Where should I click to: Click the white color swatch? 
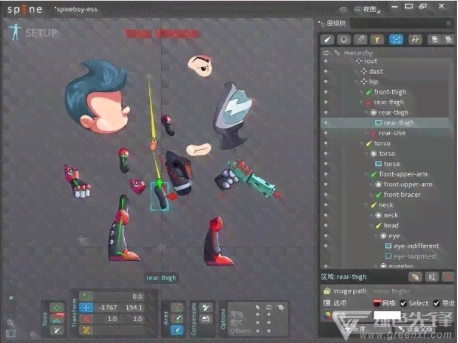pyautogui.click(x=387, y=315)
